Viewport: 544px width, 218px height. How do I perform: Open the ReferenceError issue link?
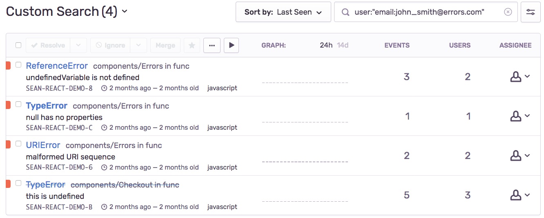pos(57,65)
